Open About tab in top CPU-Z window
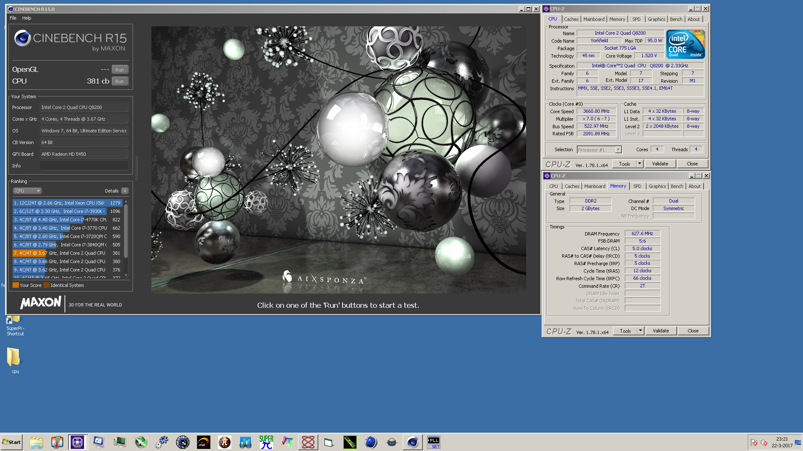Viewport: 803px width, 451px height. tap(693, 19)
